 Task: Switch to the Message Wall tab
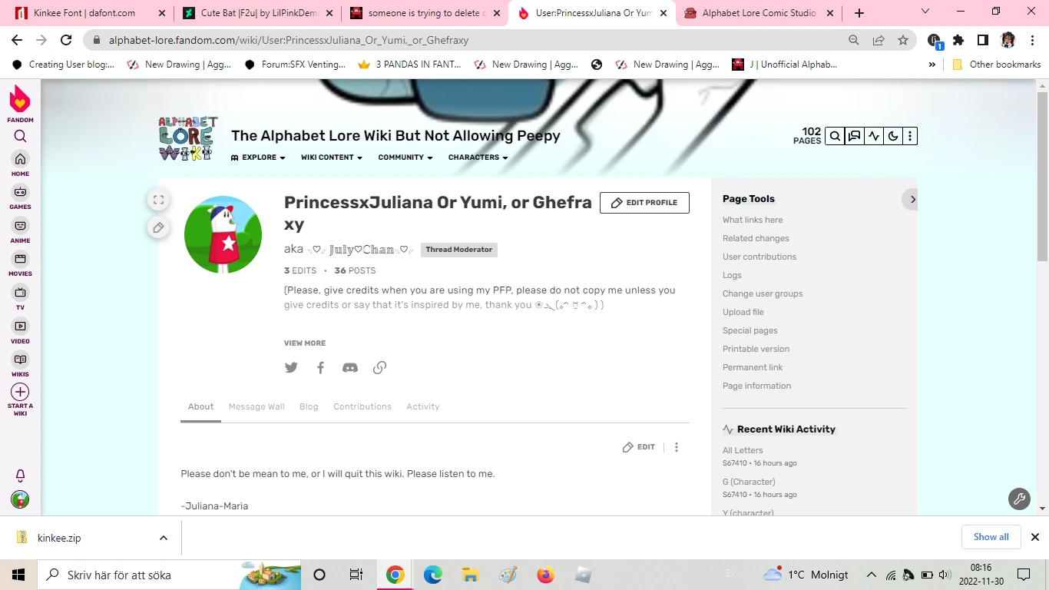tap(256, 406)
